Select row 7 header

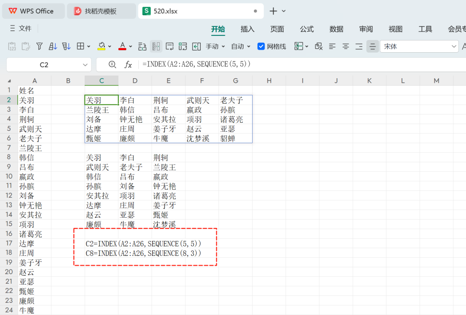coord(9,148)
